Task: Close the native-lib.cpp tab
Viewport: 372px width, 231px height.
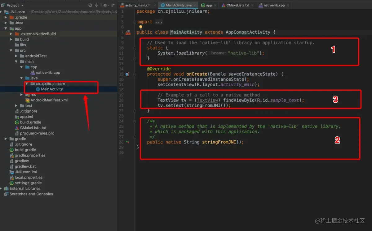Action: (x=288, y=5)
